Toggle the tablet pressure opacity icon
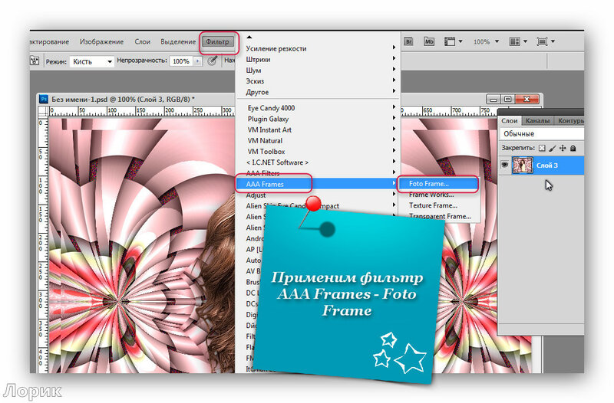Screen dimensions: 614x403 click(213, 61)
